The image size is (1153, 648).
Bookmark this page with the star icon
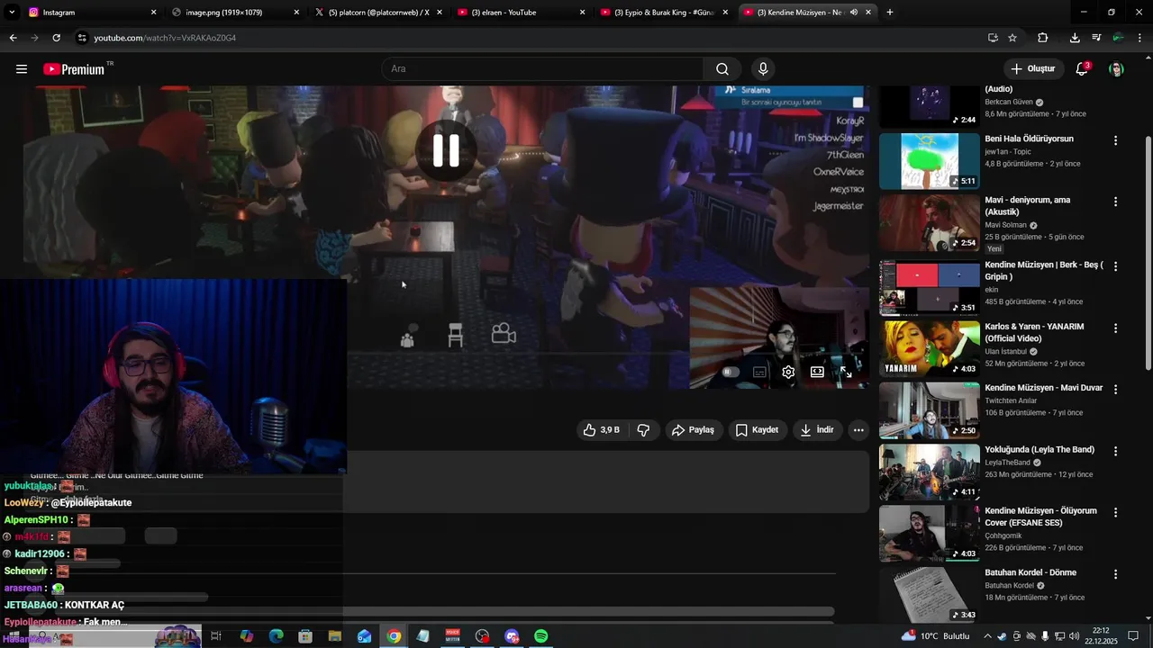point(1012,38)
